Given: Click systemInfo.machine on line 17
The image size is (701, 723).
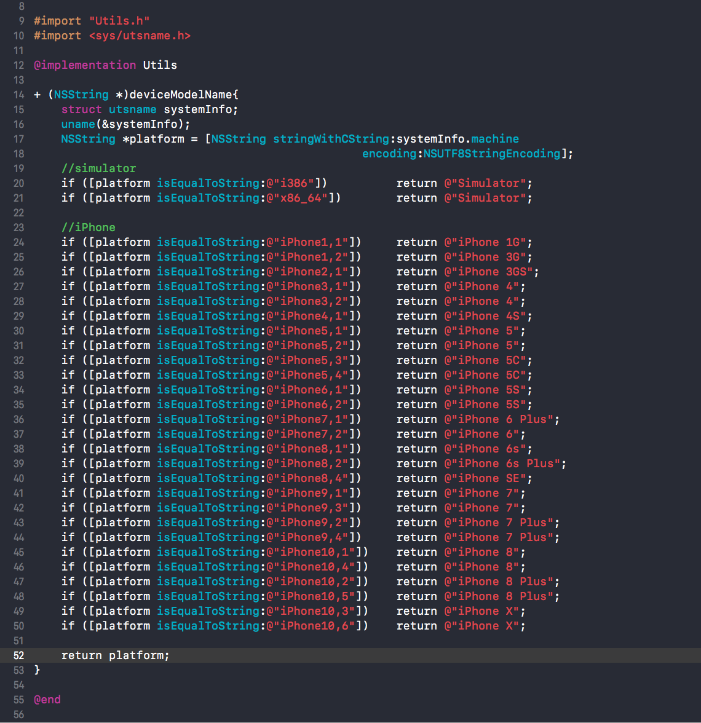Looking at the screenshot, I should point(457,139).
